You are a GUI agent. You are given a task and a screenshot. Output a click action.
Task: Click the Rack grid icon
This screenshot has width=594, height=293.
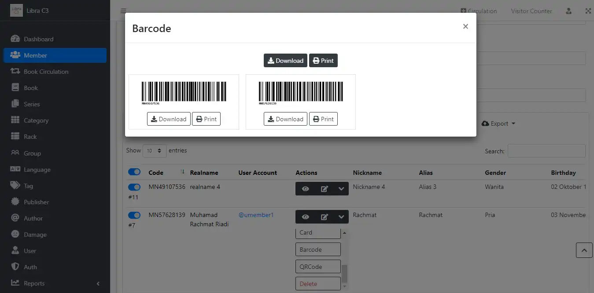coord(15,136)
